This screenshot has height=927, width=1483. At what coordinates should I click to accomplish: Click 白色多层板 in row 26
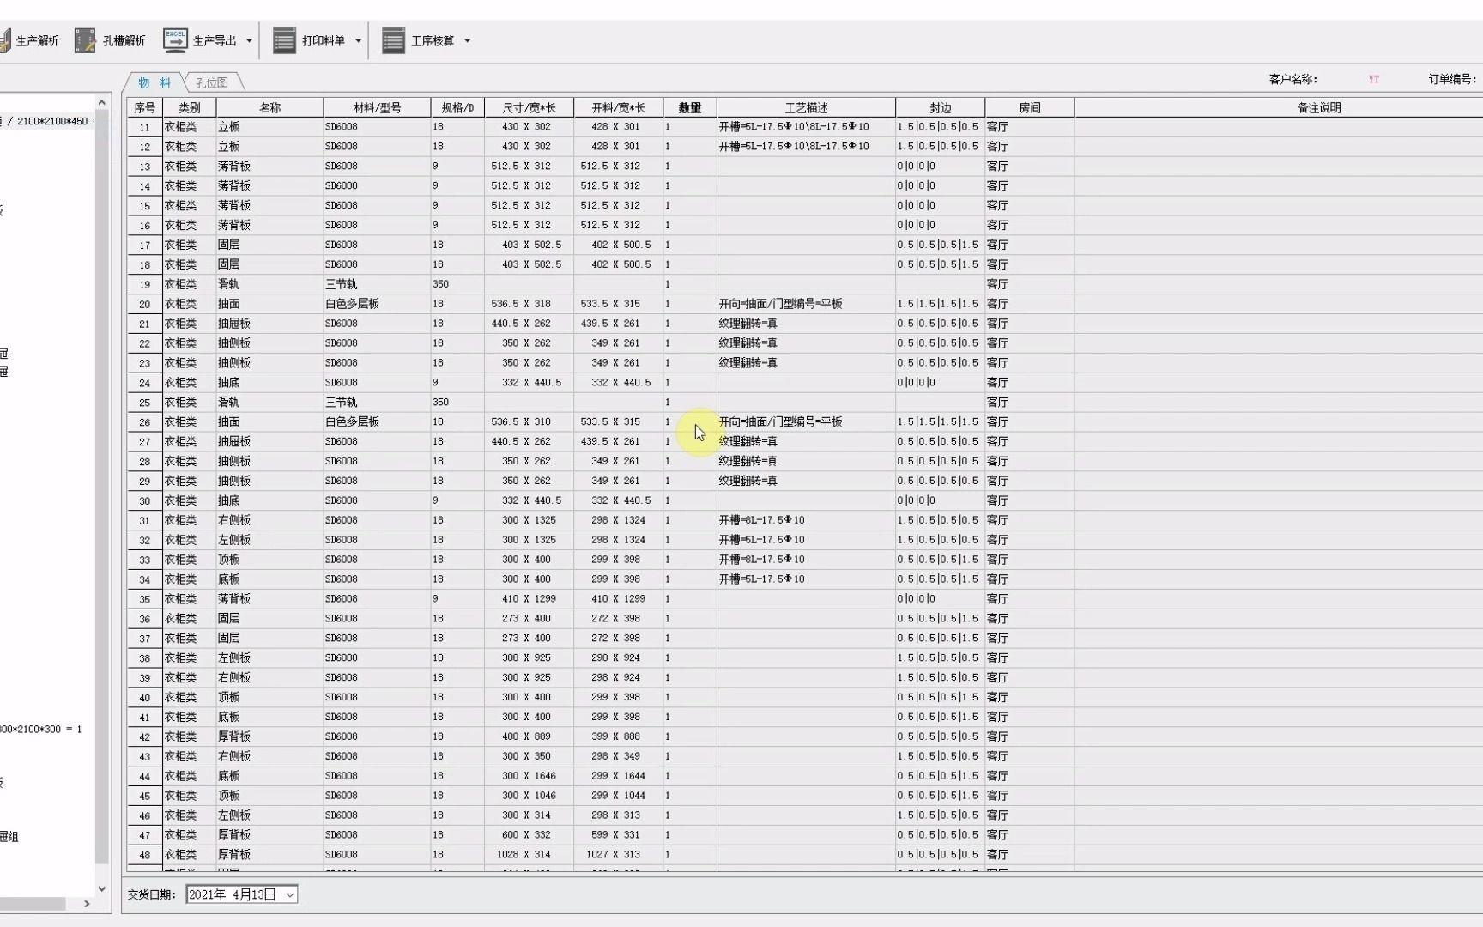[352, 421]
